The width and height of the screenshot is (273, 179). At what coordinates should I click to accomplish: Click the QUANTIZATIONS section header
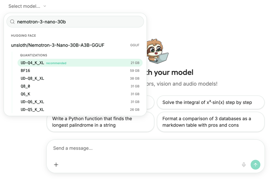coord(34,55)
